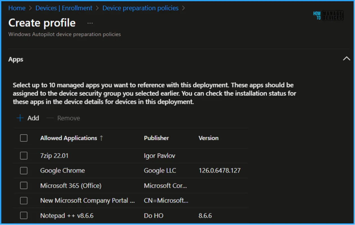
Task: Open the Devices | Enrollment breadcrumb
Action: pyautogui.click(x=64, y=8)
